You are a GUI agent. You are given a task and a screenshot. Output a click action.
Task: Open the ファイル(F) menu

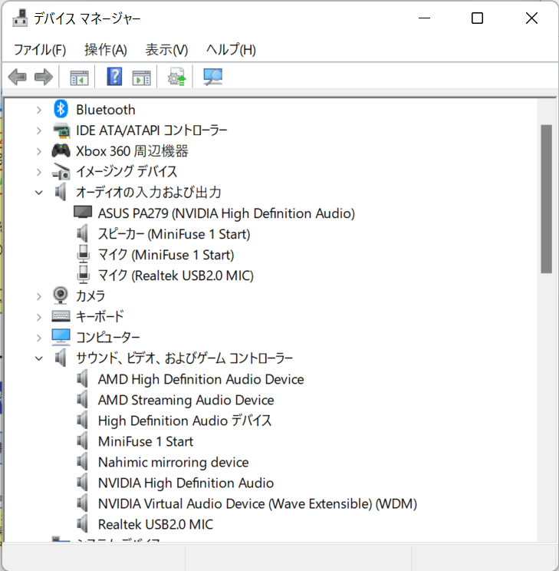coord(40,50)
